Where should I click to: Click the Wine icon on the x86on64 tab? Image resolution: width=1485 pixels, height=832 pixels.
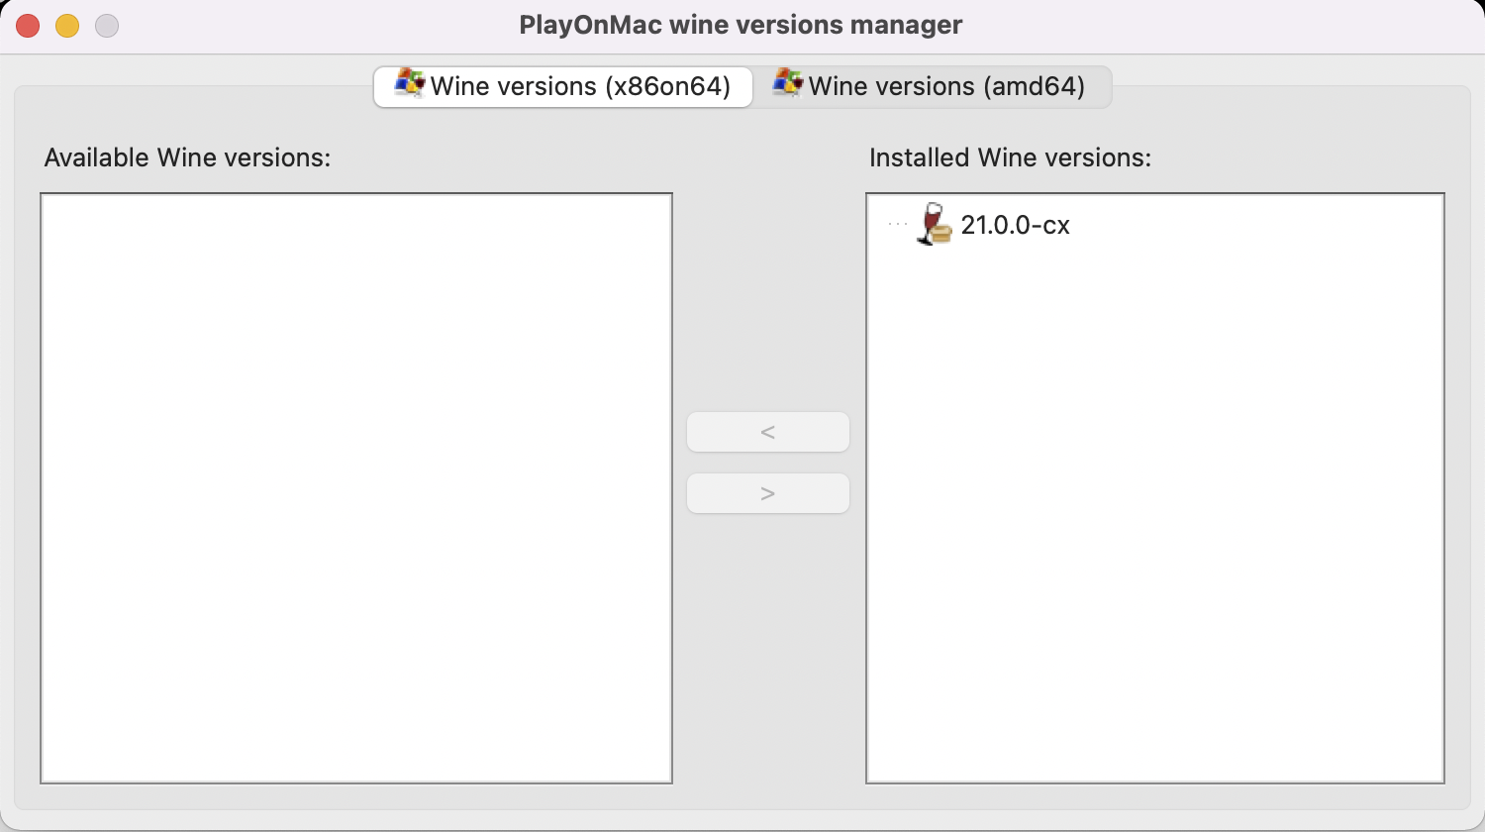(409, 83)
